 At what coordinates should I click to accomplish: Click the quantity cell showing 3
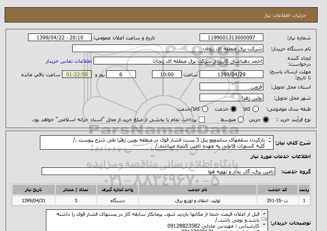(76, 200)
